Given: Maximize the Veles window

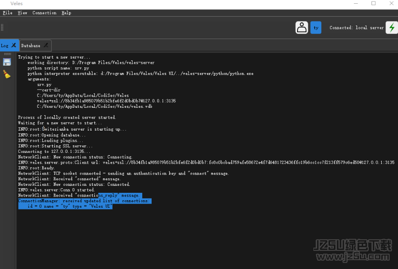Looking at the screenshot, I should [x=374, y=4].
